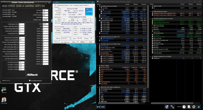Viewport: 203px width, 110px height.
Task: Click GPU Fan1 RPM fan icon
Action: pyautogui.click(x=153, y=28)
